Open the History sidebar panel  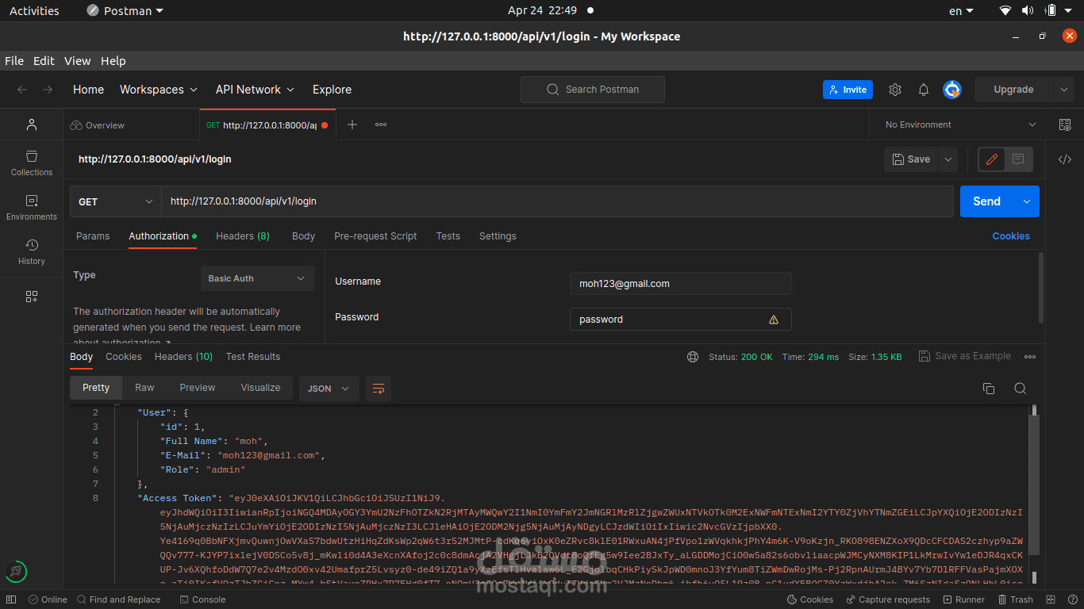coord(32,251)
